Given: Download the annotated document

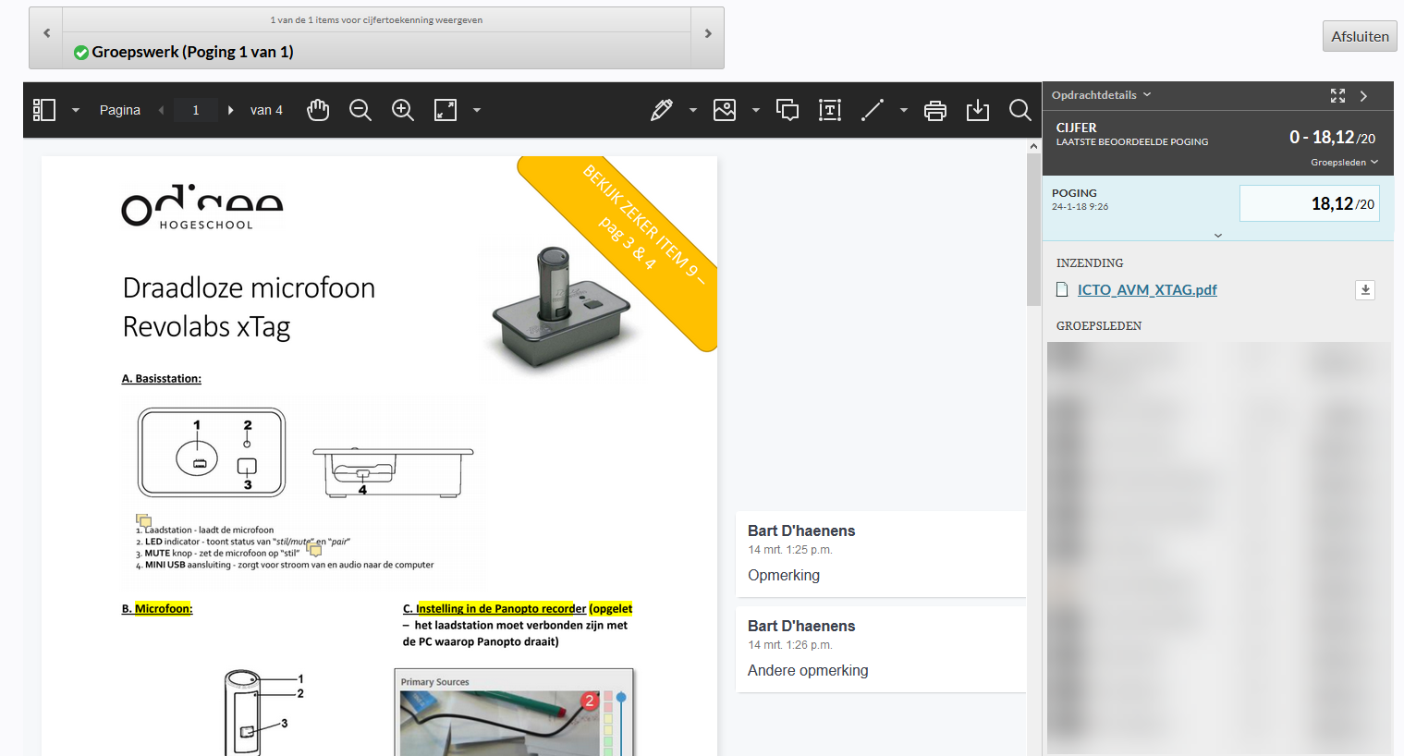Looking at the screenshot, I should pos(978,110).
